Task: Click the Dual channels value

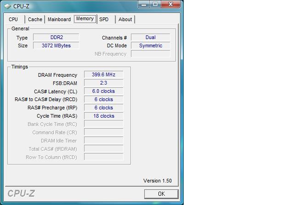Action: [x=151, y=37]
